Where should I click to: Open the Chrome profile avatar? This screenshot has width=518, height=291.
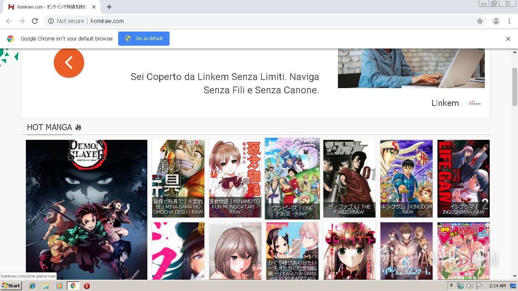[496, 21]
